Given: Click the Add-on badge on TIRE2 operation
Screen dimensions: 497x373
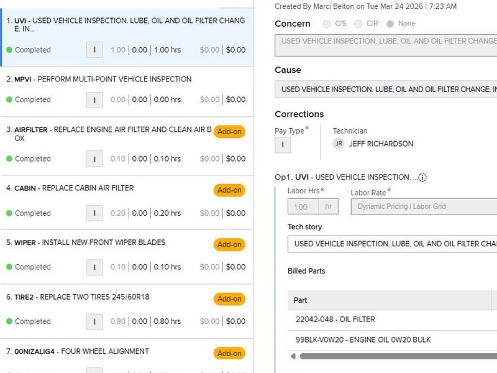Looking at the screenshot, I should (229, 299).
